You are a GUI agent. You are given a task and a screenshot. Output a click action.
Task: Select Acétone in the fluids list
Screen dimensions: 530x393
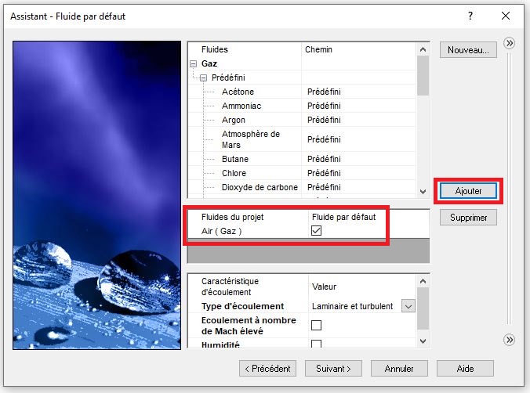point(238,92)
